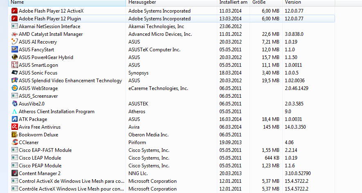Click the install date 19.09.2013
The height and width of the screenshot is (193, 362).
pyautogui.click(x=230, y=143)
